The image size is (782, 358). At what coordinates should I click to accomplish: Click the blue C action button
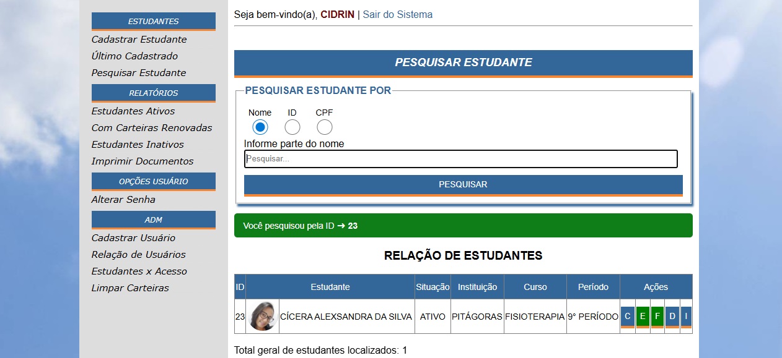(x=627, y=317)
